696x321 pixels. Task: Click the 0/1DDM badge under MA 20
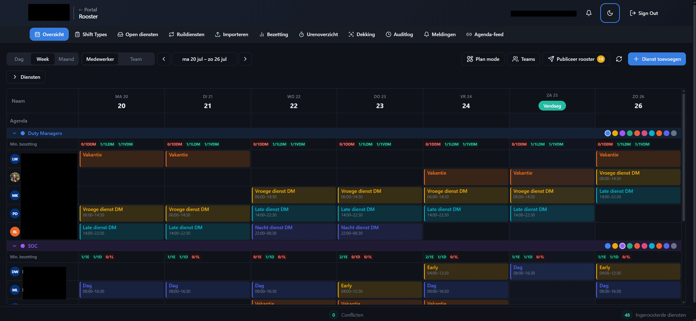point(89,144)
